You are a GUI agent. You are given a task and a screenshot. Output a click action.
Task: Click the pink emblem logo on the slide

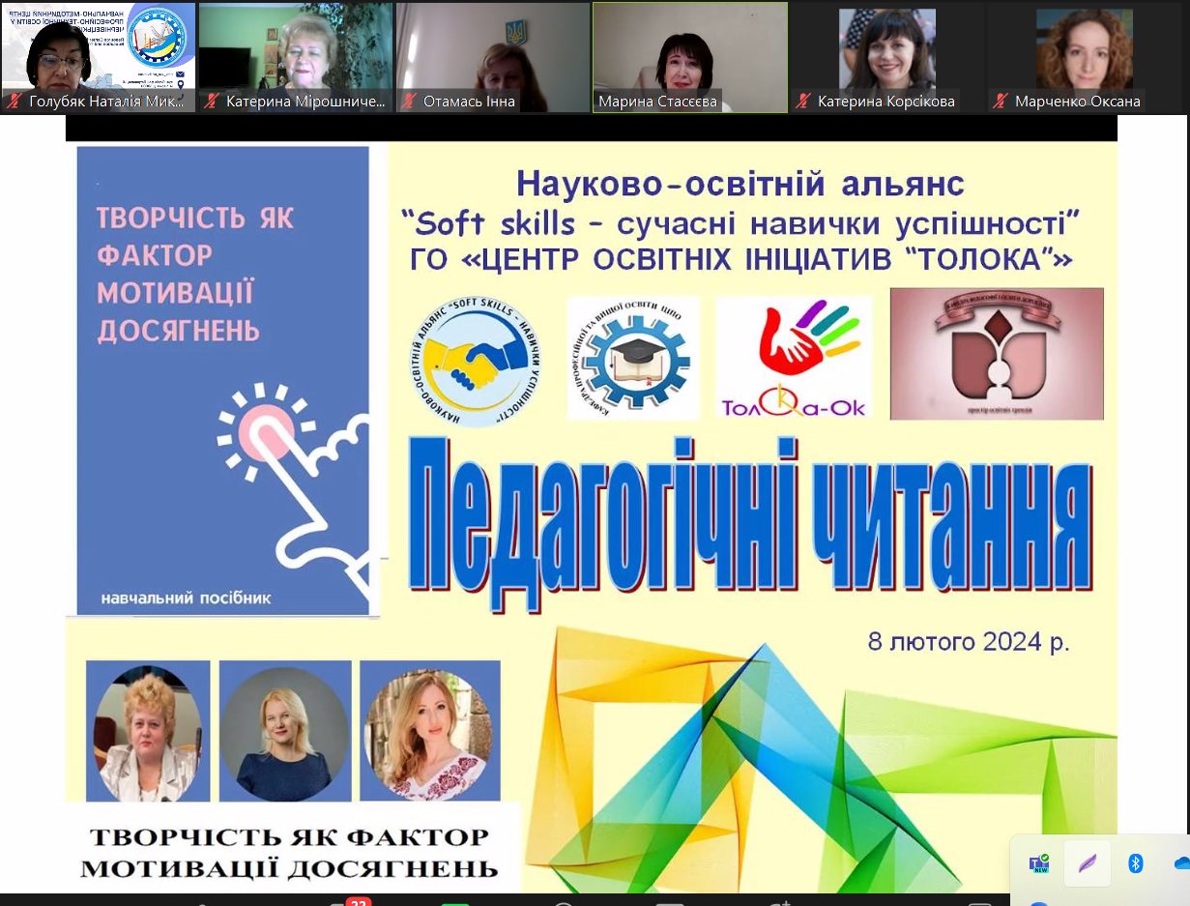(x=997, y=354)
